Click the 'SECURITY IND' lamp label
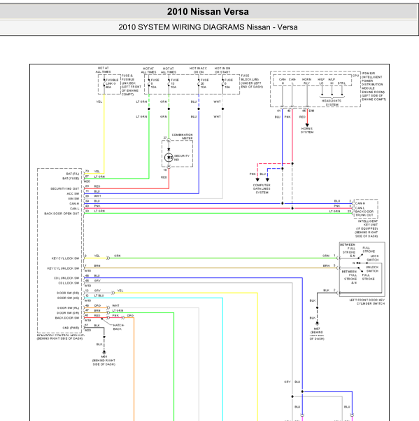419x421 pixels. click(181, 158)
